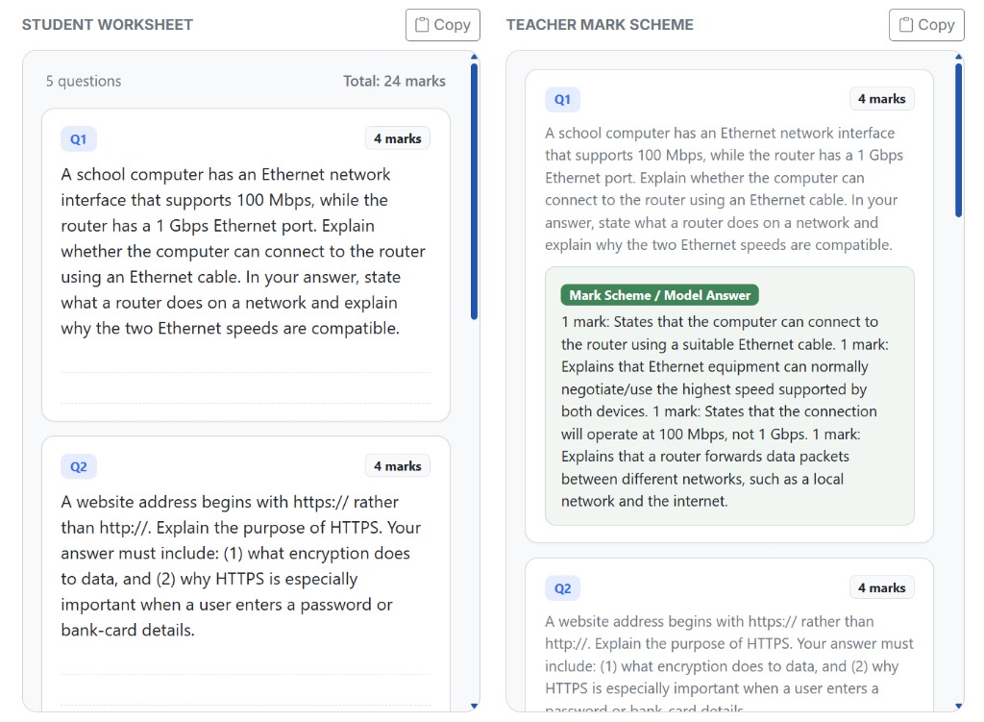Click the green Mark Scheme / Model Answer label
Image resolution: width=984 pixels, height=722 pixels.
[x=659, y=295]
